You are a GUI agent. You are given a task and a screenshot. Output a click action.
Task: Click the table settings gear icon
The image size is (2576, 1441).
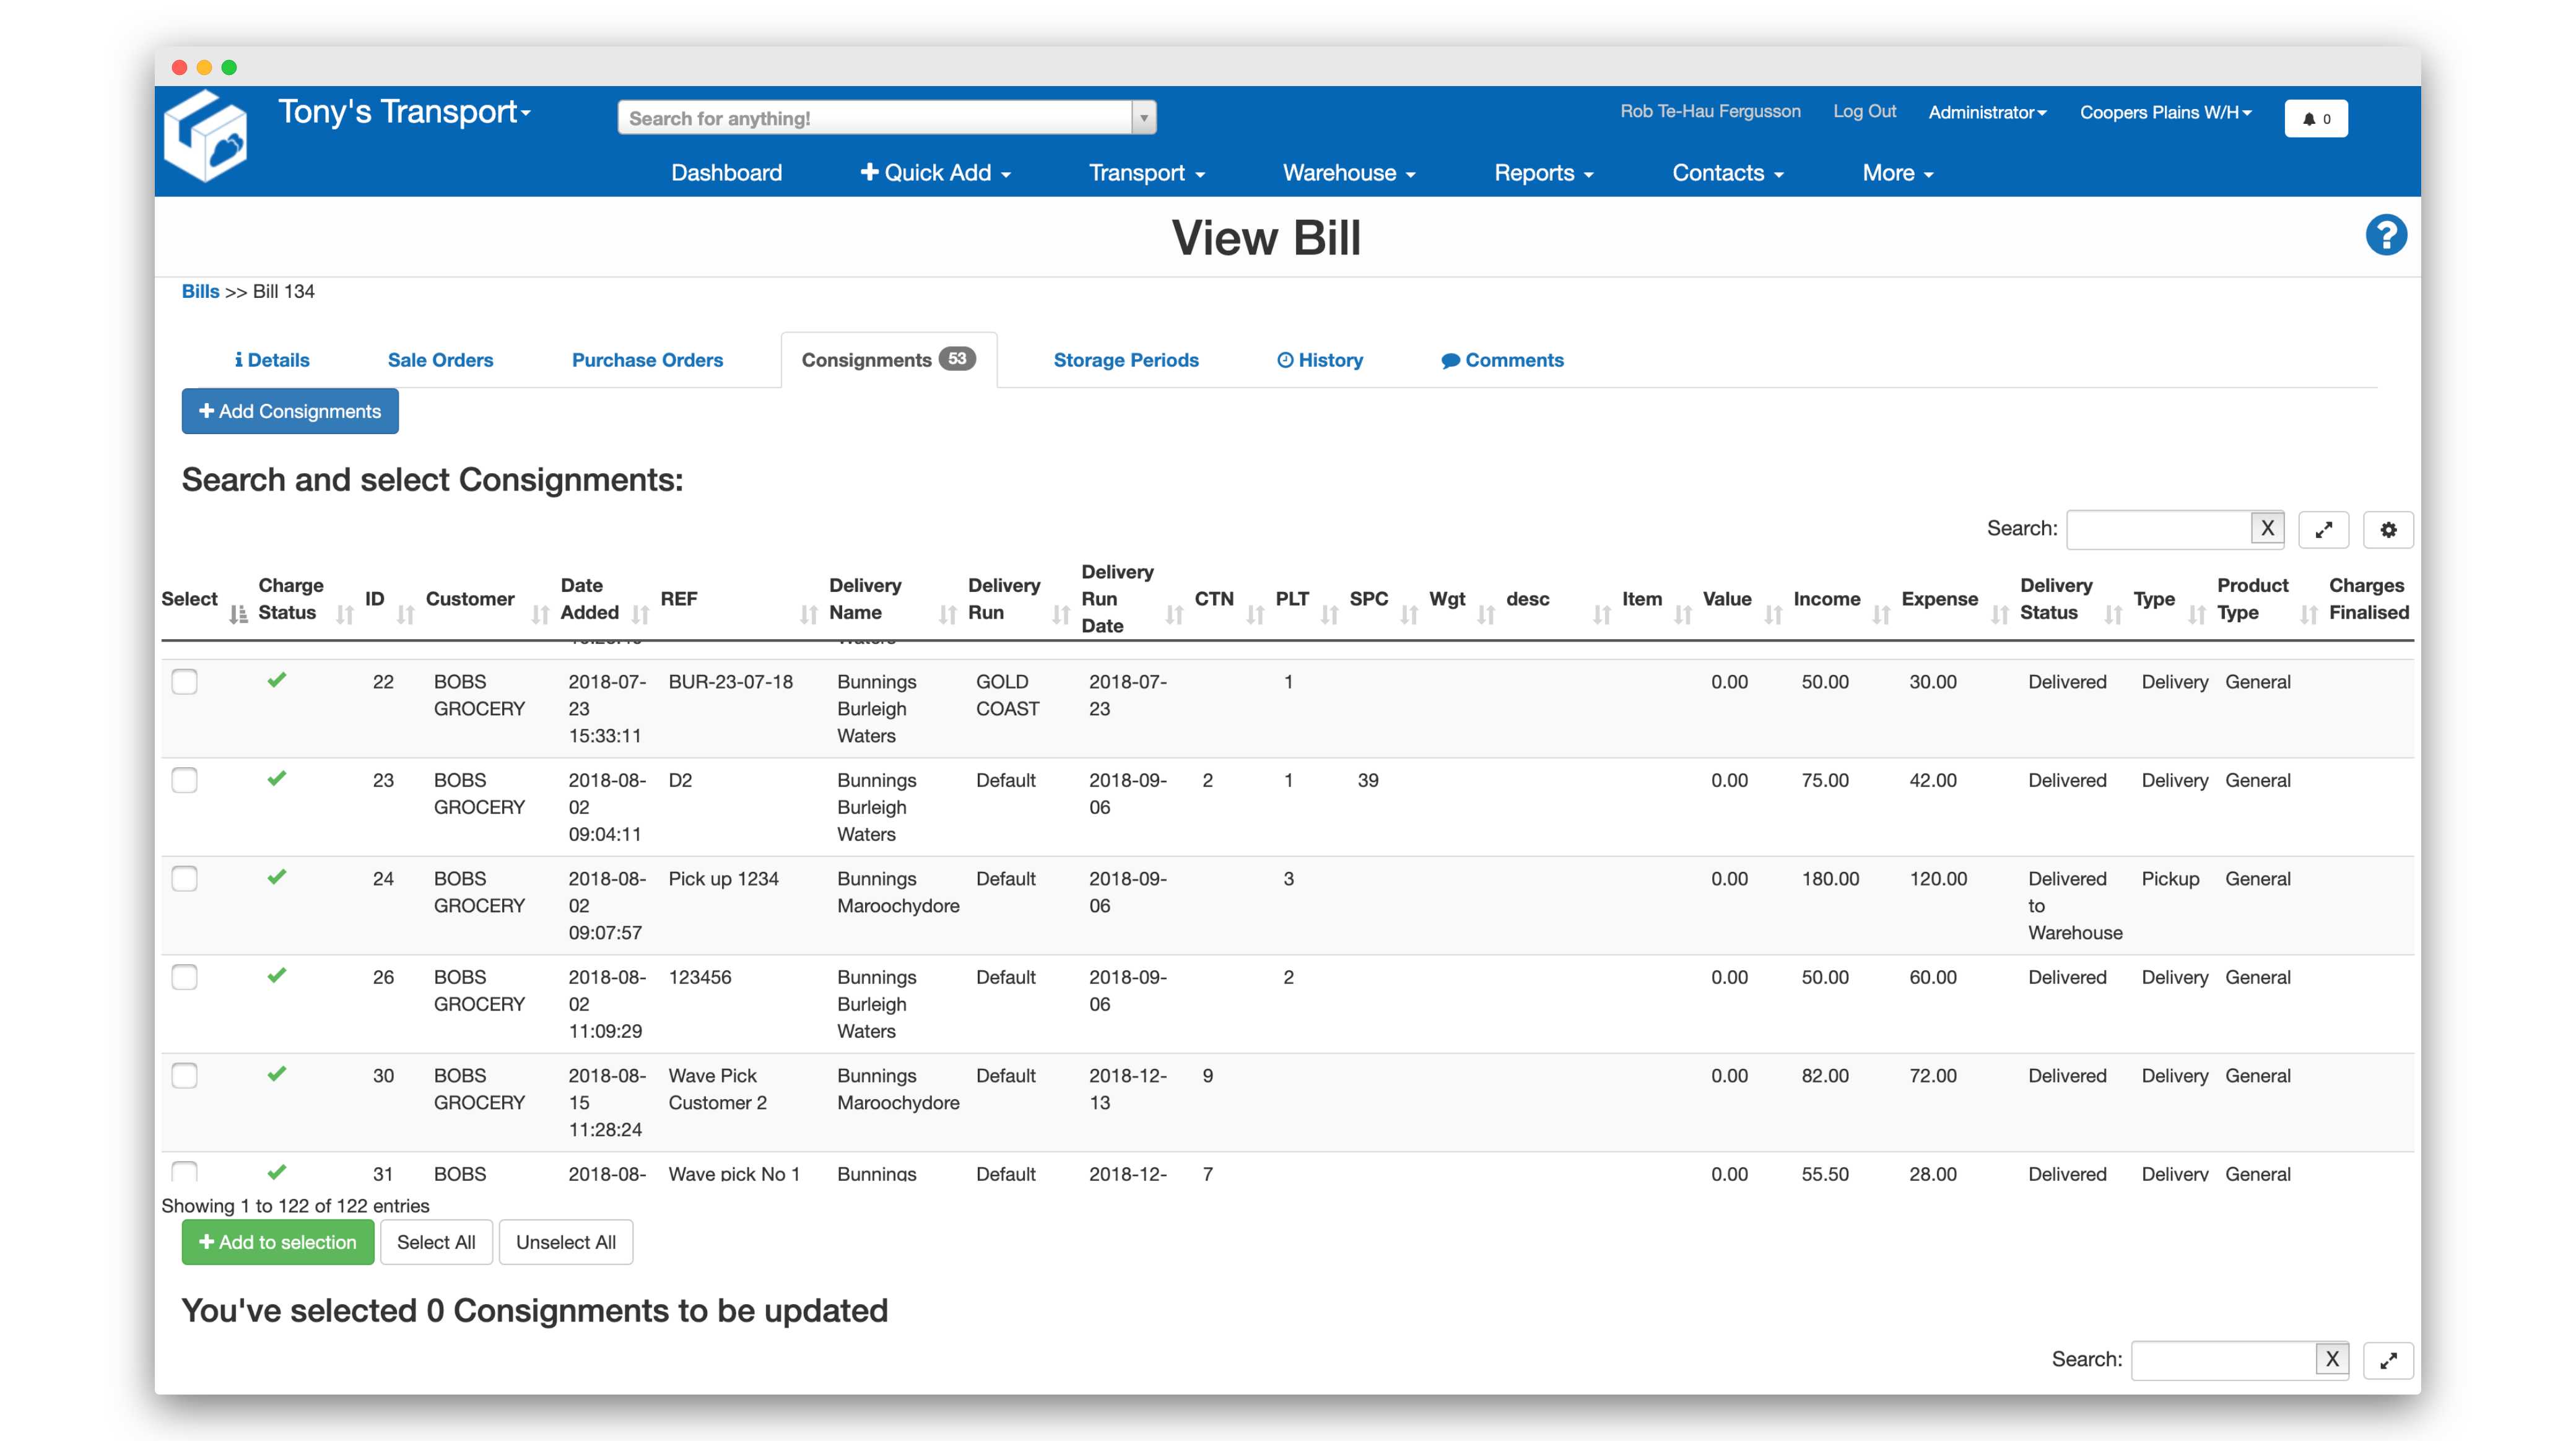(2387, 530)
